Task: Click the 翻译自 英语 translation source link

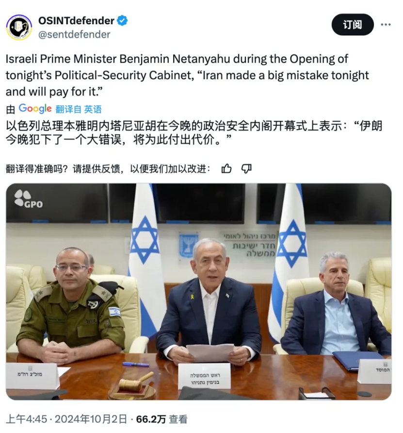Action: point(79,109)
